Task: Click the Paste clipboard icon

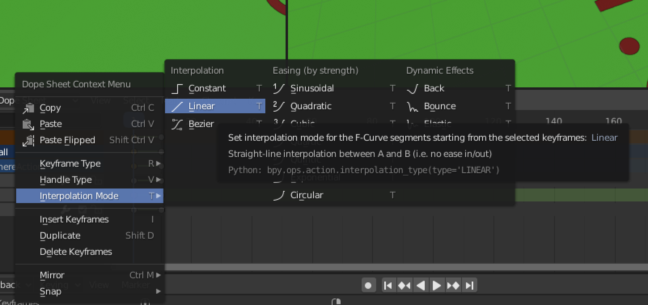Action: 28,124
